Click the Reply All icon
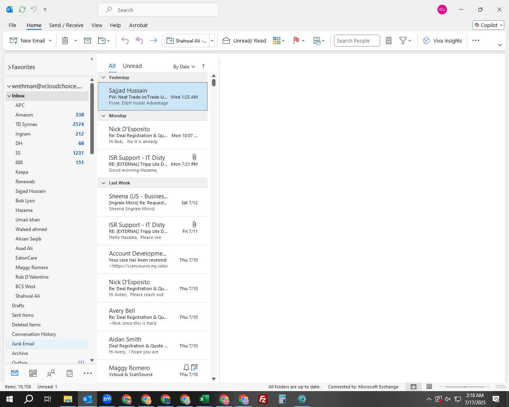509x407 pixels. [x=139, y=41]
